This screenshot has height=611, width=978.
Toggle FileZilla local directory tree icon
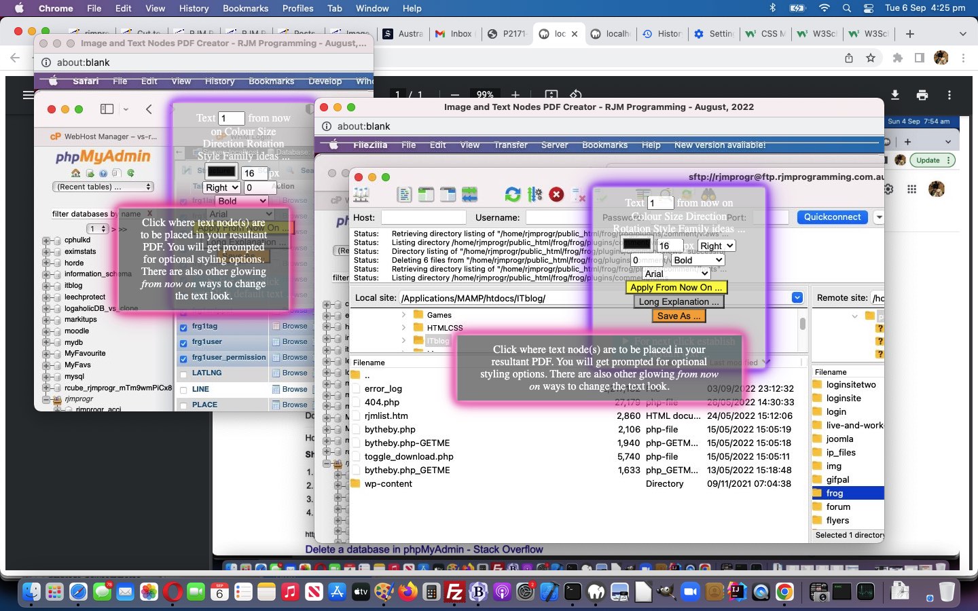[426, 195]
